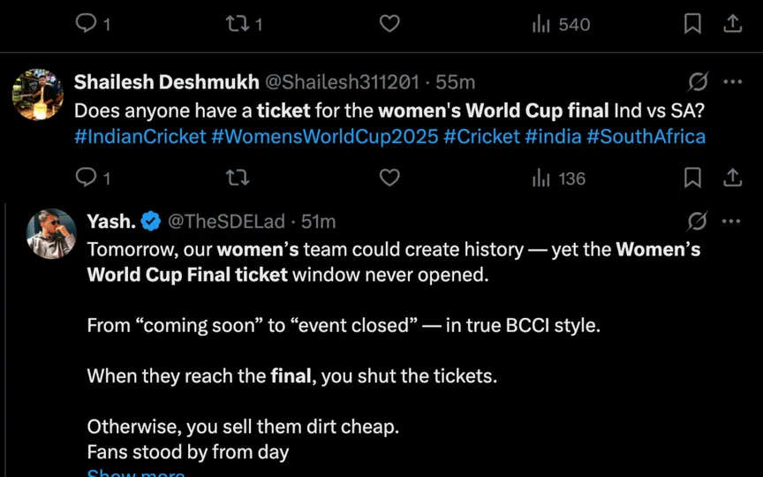Screen dimensions: 763x477
Task: Repost Shailesh Deshmukh's ticket post
Action: click(x=238, y=178)
